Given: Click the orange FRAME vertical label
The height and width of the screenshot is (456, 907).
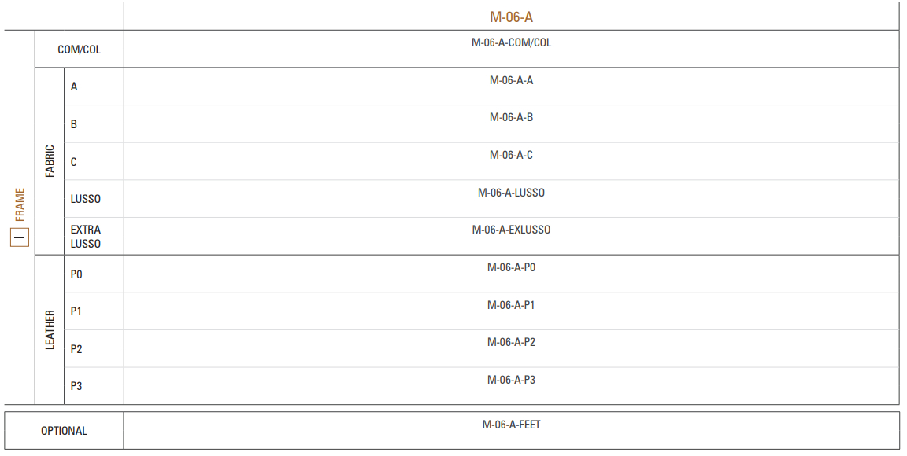Looking at the screenshot, I should pyautogui.click(x=20, y=204).
